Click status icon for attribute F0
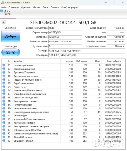This screenshot has height=151, width=127. [x=4, y=133]
